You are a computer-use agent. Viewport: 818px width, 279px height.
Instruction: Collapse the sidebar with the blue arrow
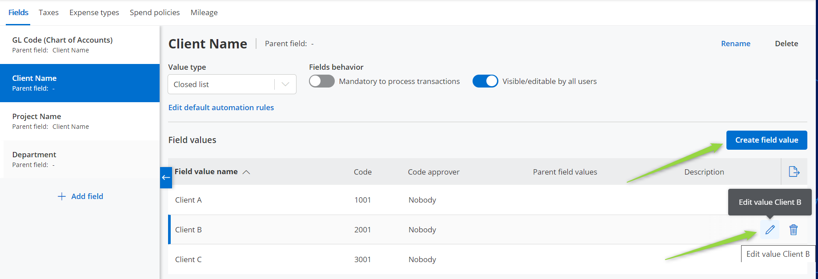click(x=166, y=178)
